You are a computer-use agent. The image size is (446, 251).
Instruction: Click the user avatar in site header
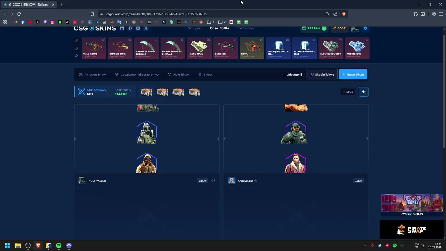tap(355, 29)
